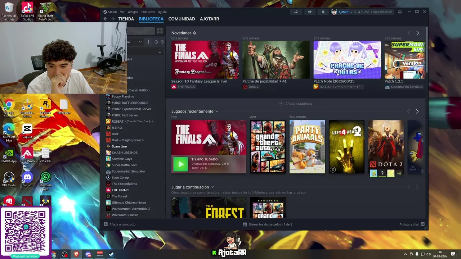
Task: Open the taskbar notification center
Action: click(453, 254)
